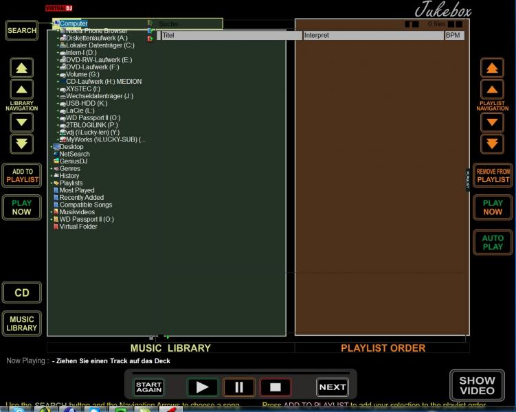Toggle Show Video output
The image size is (516, 412).
tap(477, 385)
